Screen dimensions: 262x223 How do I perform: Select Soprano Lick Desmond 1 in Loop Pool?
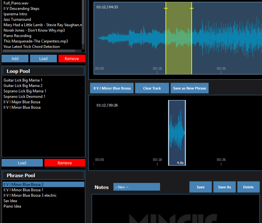tap(24, 97)
